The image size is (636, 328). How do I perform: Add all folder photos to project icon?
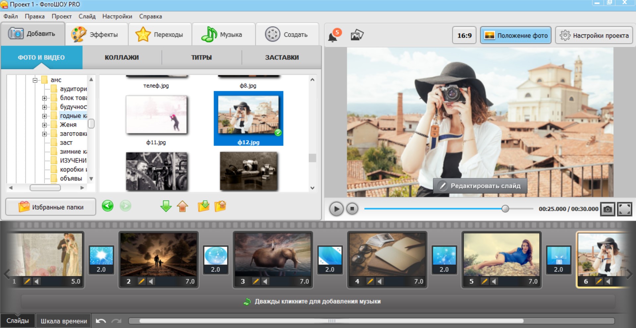[203, 206]
